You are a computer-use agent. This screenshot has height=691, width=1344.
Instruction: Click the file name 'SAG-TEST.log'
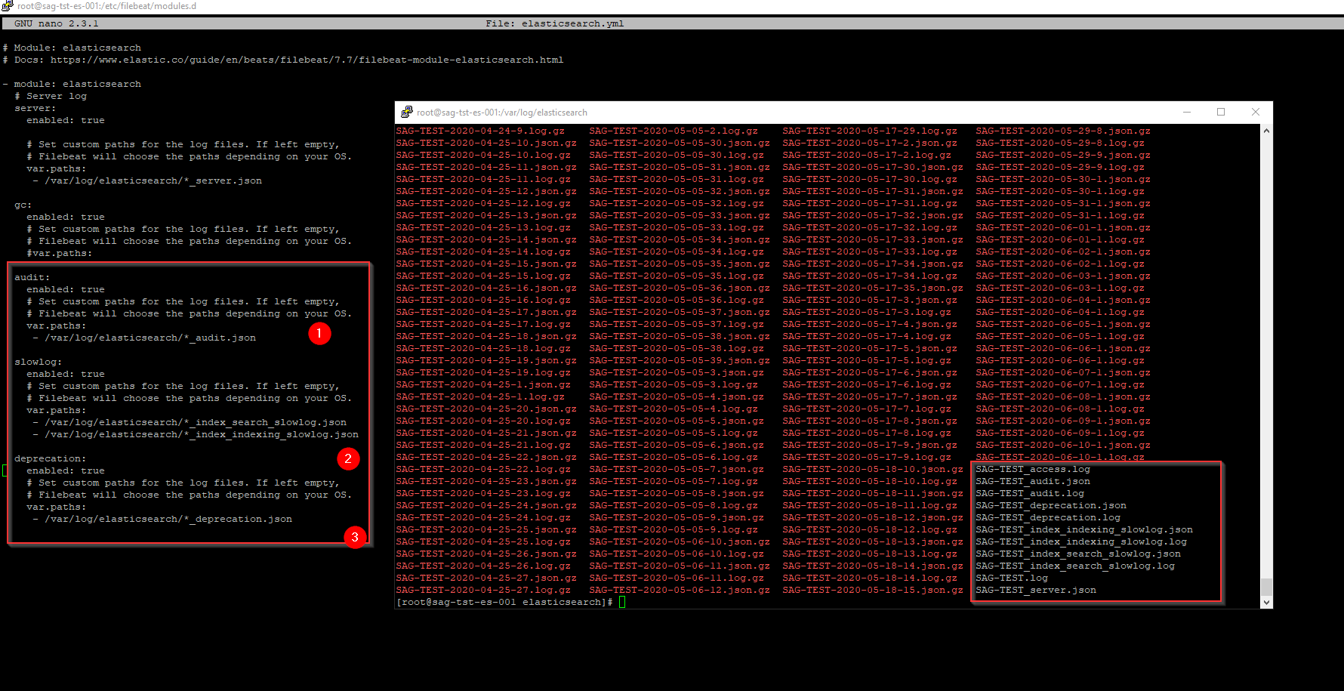(x=1012, y=578)
